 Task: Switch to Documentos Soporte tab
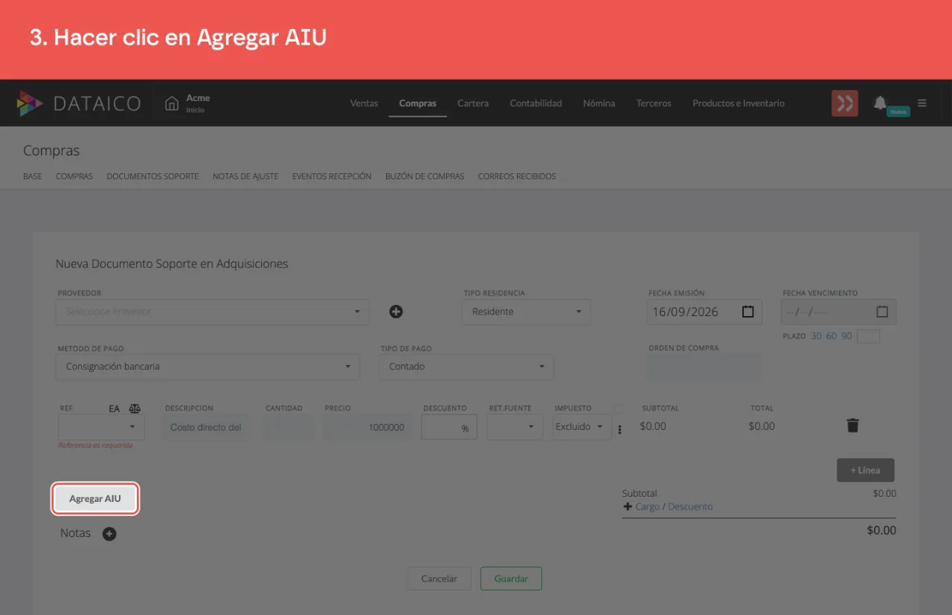(x=152, y=176)
